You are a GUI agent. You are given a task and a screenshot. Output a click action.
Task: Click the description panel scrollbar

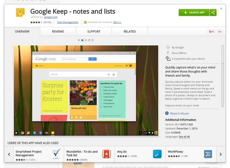(223, 76)
